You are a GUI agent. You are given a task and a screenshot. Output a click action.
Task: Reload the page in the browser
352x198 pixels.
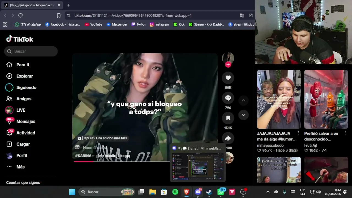click(x=21, y=15)
